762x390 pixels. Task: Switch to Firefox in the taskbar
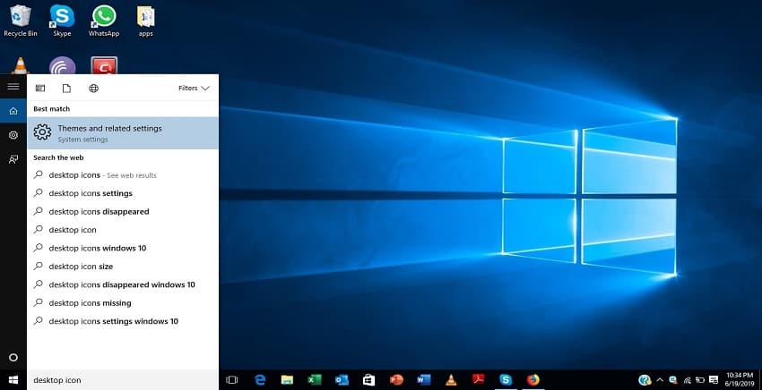point(533,380)
